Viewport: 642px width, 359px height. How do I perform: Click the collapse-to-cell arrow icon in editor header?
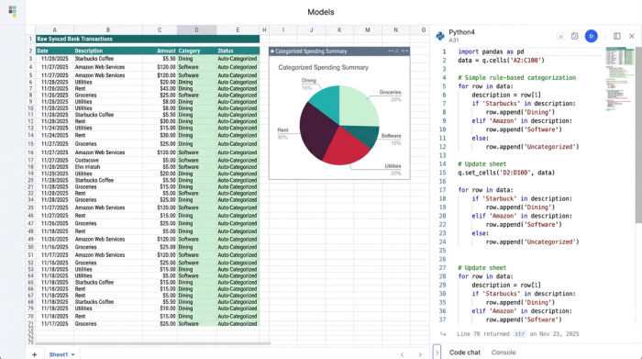pyautogui.click(x=560, y=37)
